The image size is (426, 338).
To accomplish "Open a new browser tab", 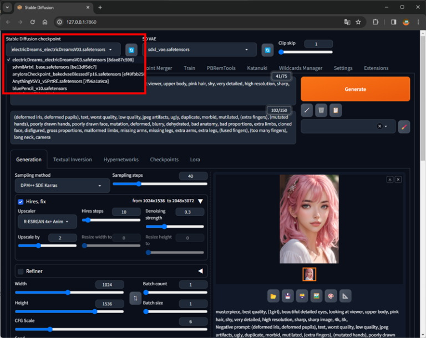I will [100, 7].
